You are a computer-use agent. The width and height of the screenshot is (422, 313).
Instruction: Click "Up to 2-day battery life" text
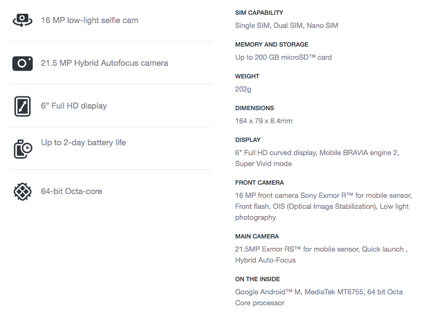point(84,143)
